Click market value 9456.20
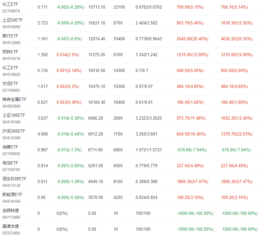The image size is (261, 237). pyautogui.click(x=96, y=118)
